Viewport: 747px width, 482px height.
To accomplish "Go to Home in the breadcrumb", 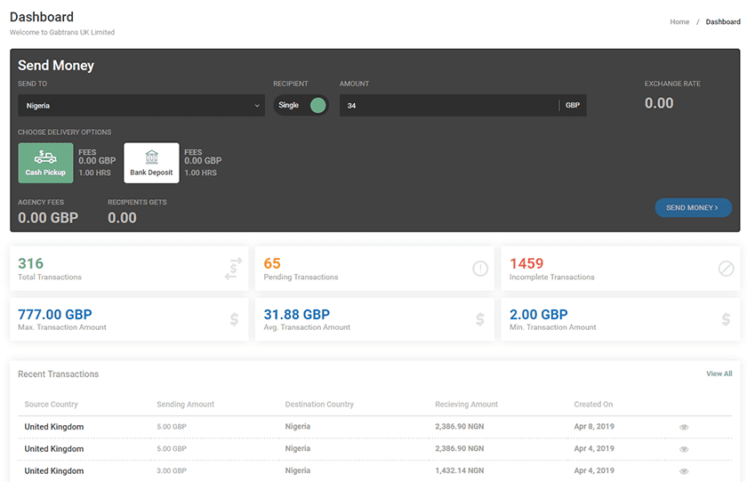I will (679, 21).
